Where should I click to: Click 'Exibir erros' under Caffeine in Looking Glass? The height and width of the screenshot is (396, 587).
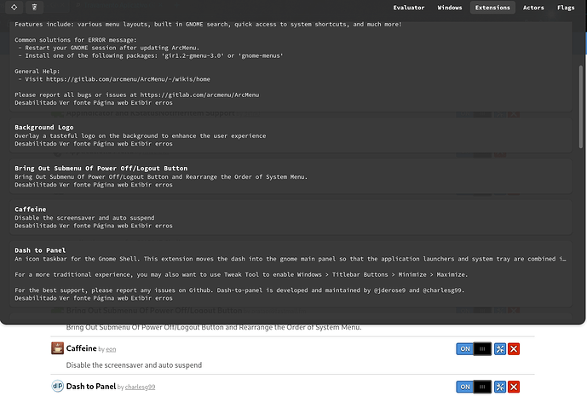152,226
